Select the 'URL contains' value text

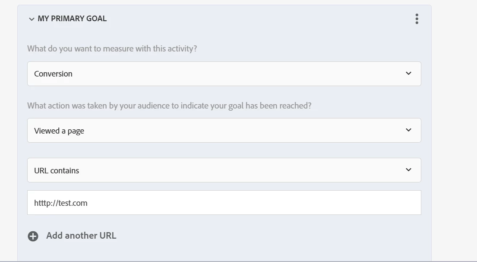coord(57,170)
